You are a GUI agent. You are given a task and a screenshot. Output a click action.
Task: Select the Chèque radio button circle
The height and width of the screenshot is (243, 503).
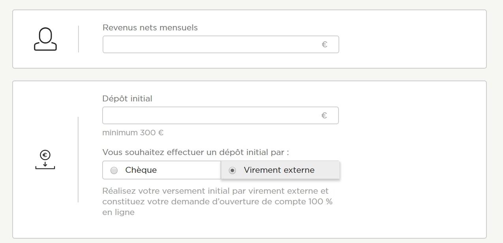(x=114, y=170)
